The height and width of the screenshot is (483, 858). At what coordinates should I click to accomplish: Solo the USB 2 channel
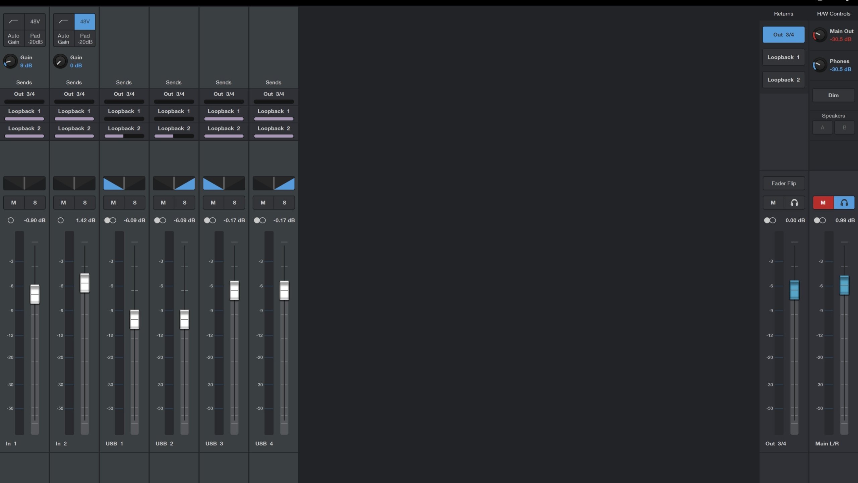(x=185, y=203)
